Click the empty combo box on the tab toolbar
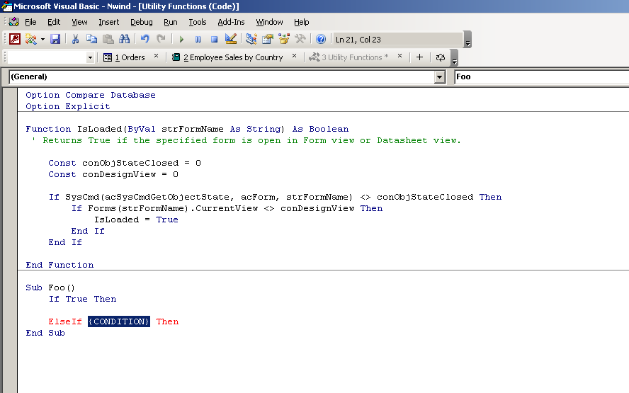This screenshot has height=393, width=629. point(47,57)
